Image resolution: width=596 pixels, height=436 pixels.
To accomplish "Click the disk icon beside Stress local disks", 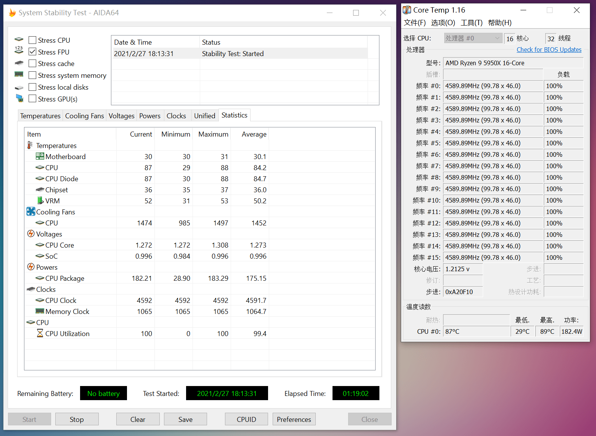I will [19, 88].
